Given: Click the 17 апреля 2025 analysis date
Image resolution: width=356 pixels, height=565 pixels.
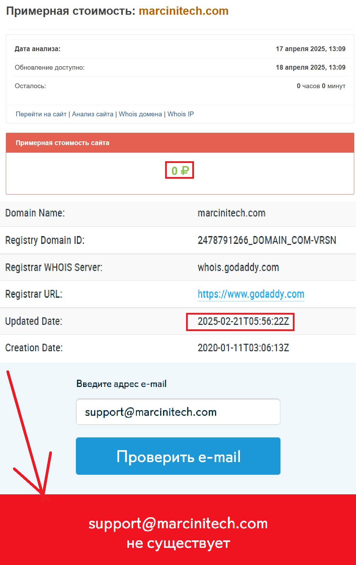Looking at the screenshot, I should click(x=311, y=49).
